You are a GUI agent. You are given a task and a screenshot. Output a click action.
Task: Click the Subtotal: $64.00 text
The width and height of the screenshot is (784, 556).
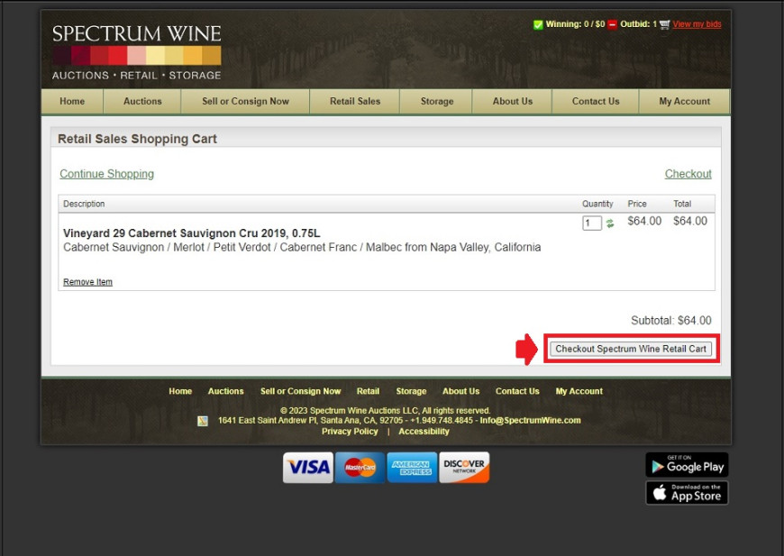[671, 321]
